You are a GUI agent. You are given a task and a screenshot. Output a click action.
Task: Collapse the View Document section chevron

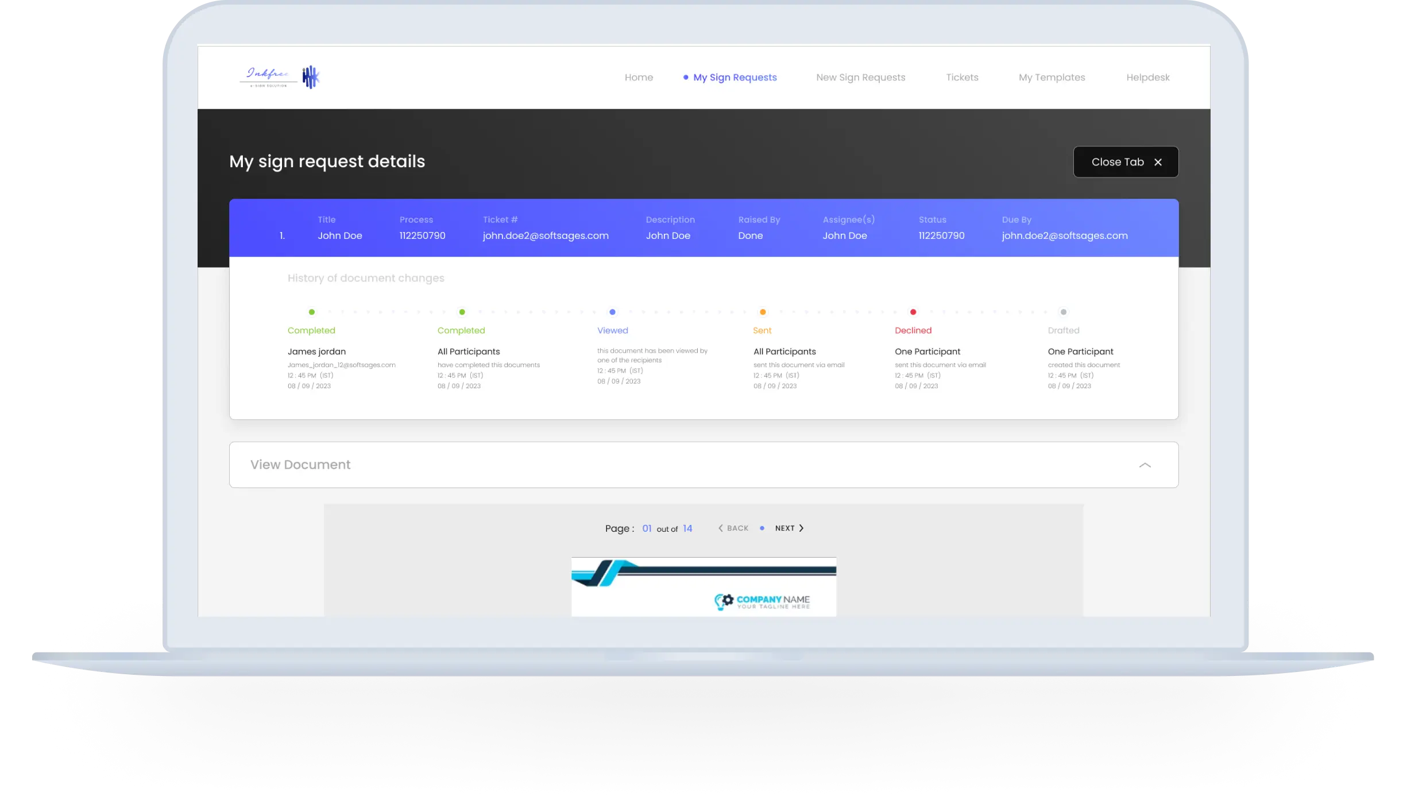[1145, 465]
